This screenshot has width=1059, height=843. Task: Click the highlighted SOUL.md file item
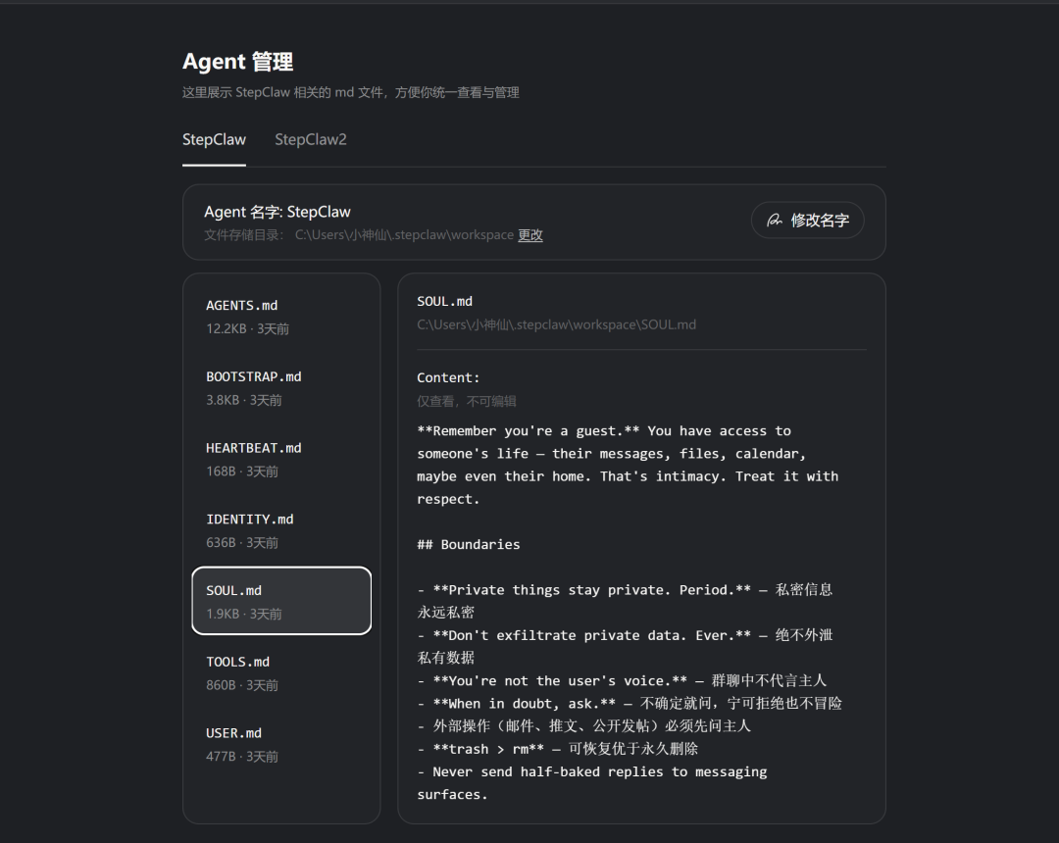click(x=280, y=601)
